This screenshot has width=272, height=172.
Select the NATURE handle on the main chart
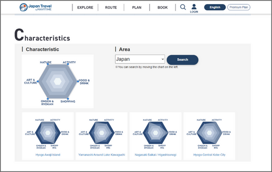pos(48,64)
